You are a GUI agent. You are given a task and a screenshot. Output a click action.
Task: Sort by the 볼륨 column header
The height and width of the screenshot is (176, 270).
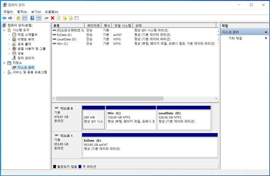tap(68, 25)
